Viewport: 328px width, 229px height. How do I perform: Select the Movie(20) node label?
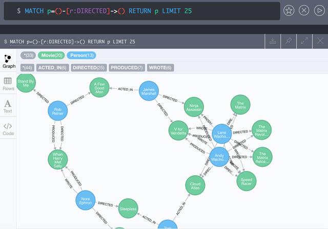tap(51, 55)
